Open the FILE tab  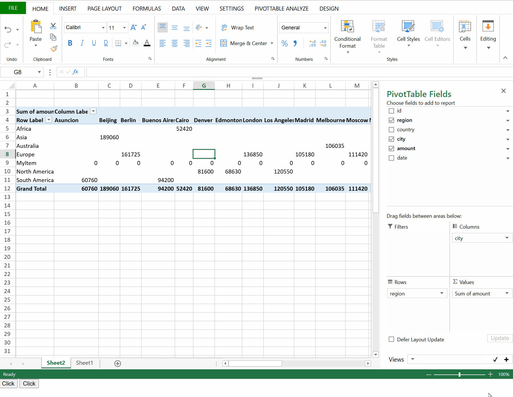(x=13, y=8)
